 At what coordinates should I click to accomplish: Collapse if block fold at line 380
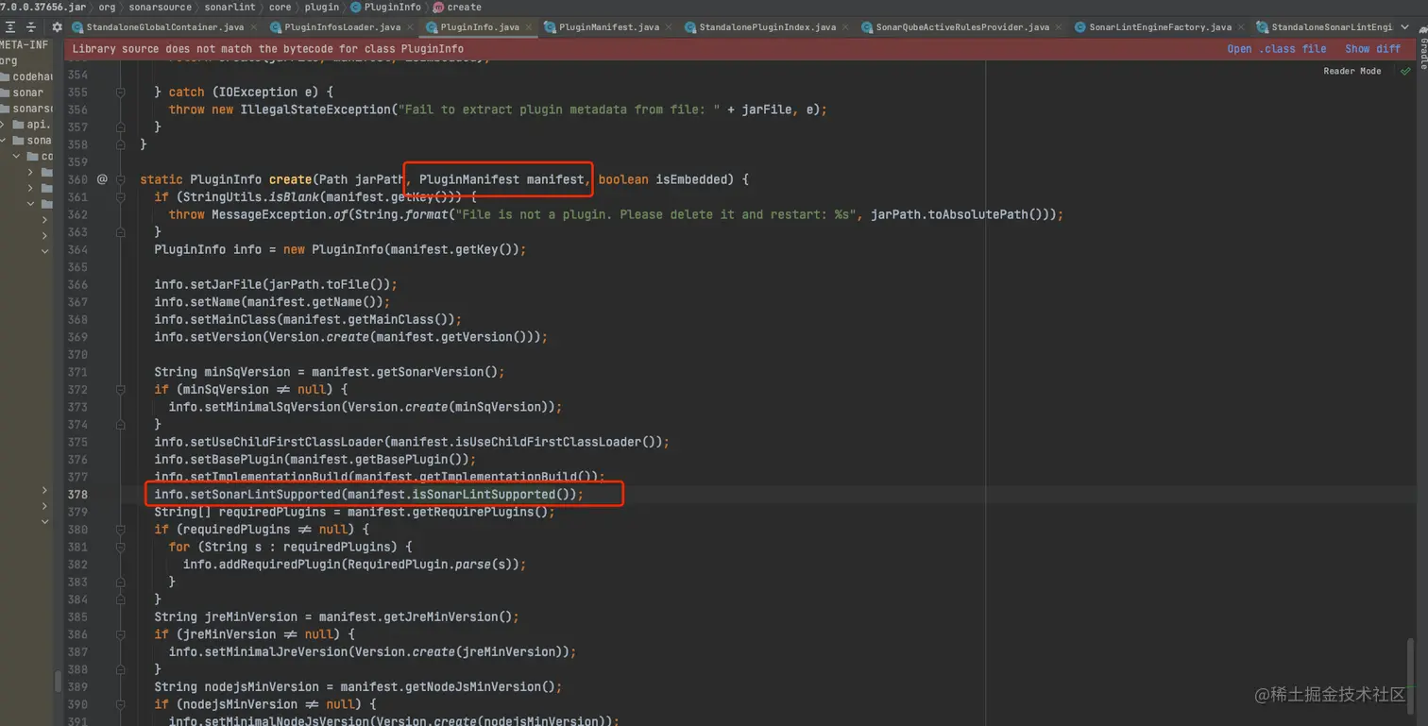[121, 530]
